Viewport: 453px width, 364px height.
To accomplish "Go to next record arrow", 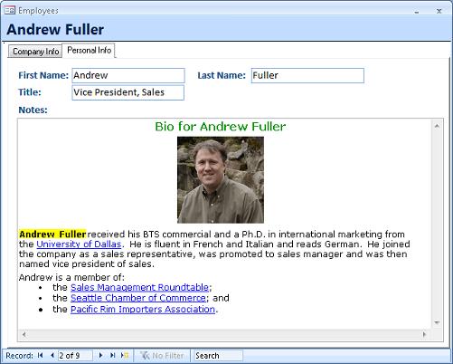I will 100,355.
